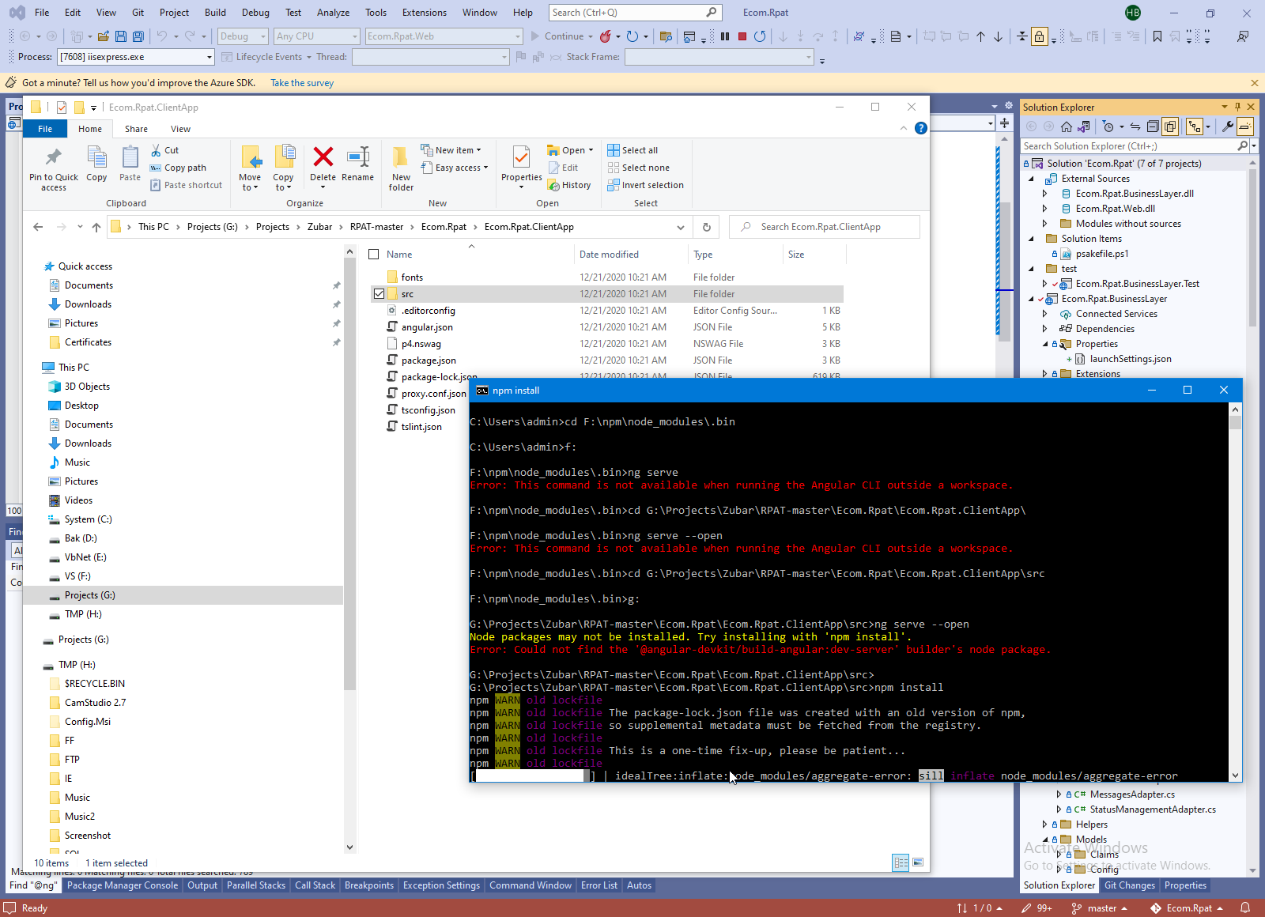Click the Continue debugging button
Screen dimensions: 1265x917
(557, 36)
